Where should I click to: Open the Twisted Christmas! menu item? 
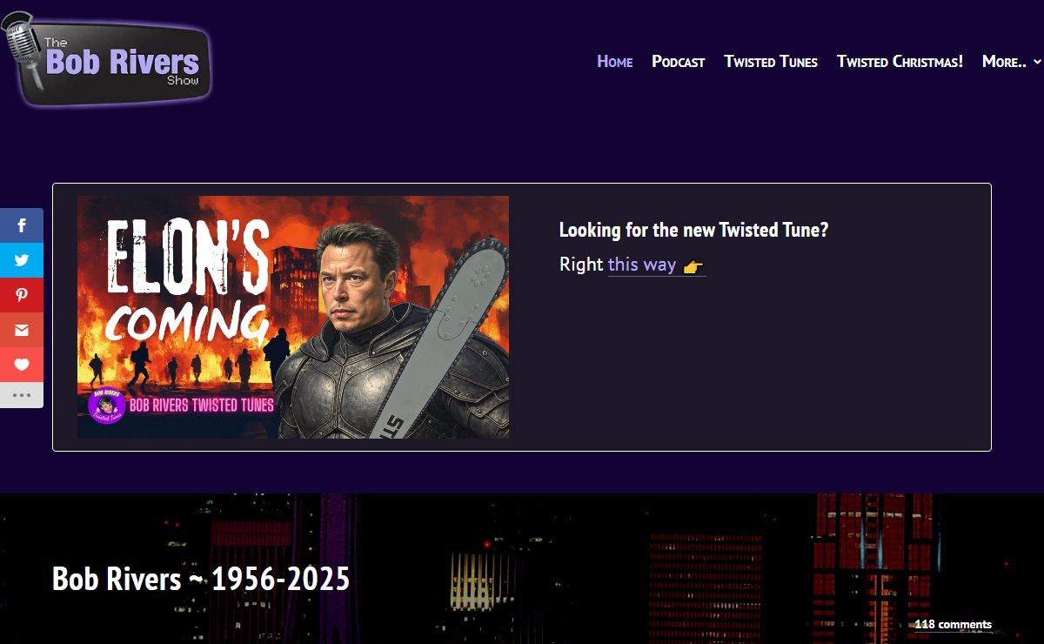[x=900, y=61]
